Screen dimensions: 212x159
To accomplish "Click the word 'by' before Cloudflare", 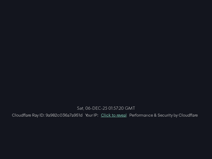I will 176,115.
